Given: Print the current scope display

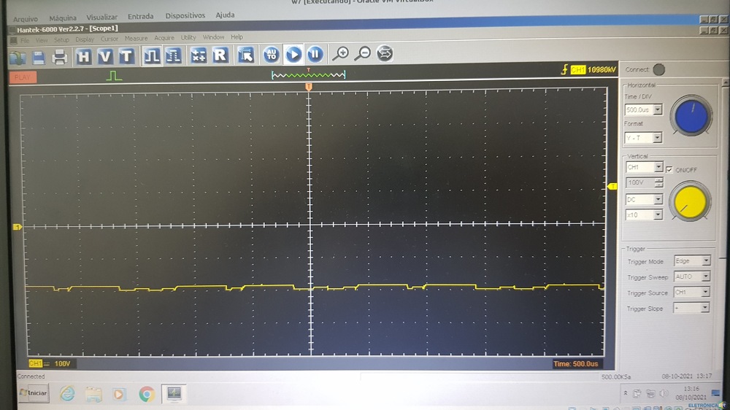Looking at the screenshot, I should pyautogui.click(x=59, y=57).
